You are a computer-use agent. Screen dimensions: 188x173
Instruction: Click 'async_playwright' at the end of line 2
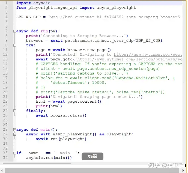tap(116, 8)
